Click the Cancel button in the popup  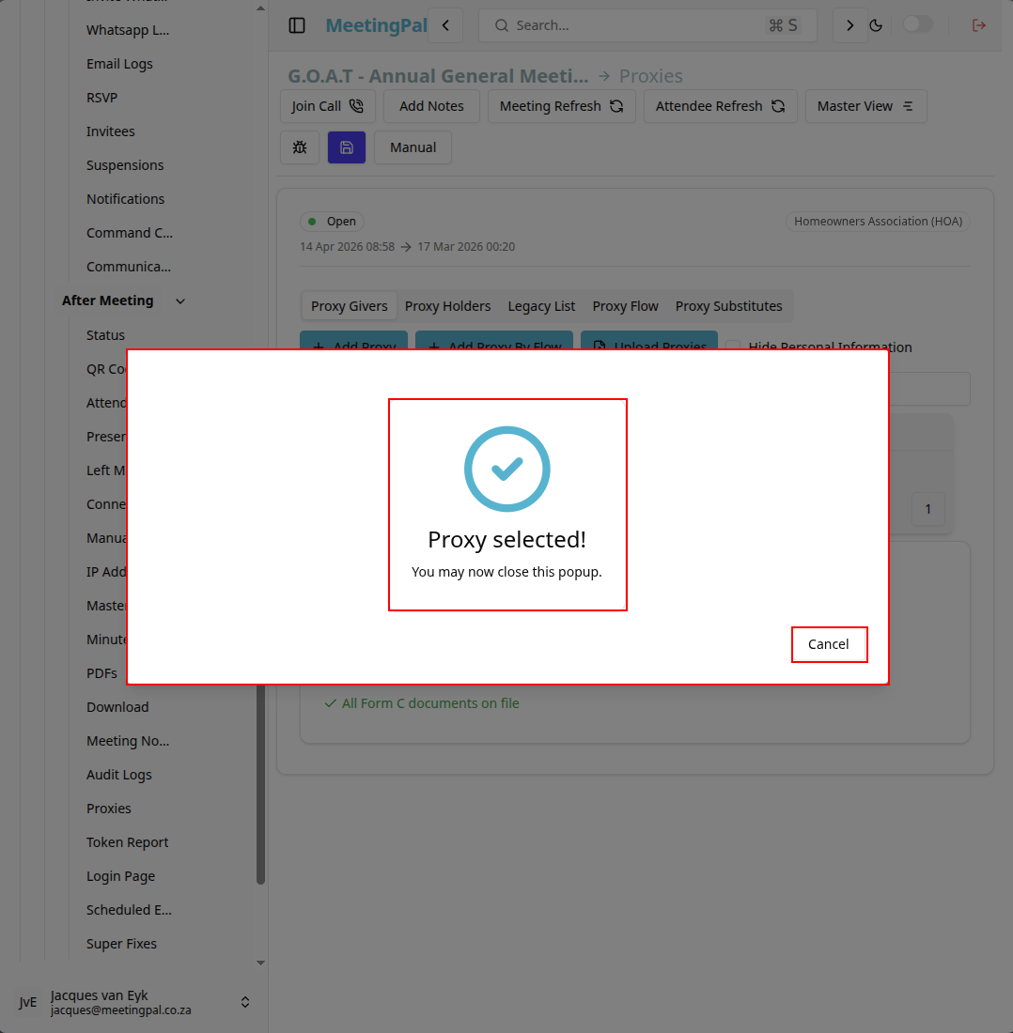(x=829, y=644)
